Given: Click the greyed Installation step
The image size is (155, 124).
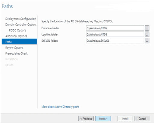Looking at the screenshot, I should (11, 59).
